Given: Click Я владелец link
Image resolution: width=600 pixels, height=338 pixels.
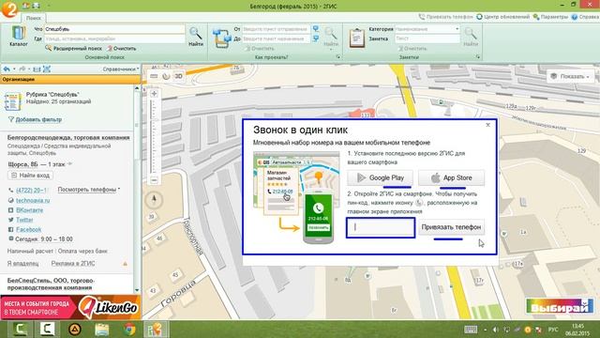Looking at the screenshot, I should click(22, 264).
